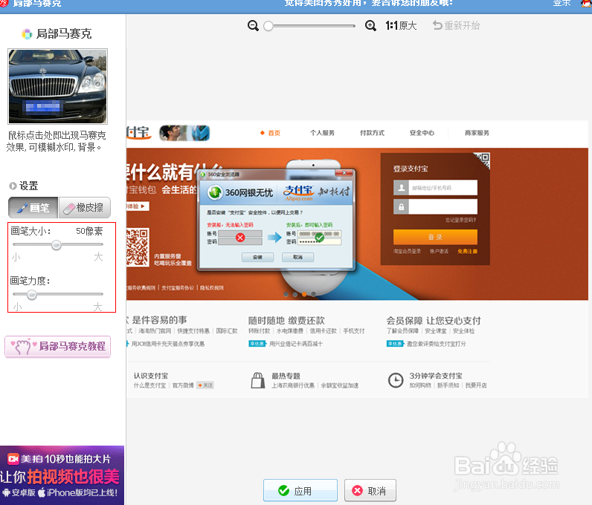Image resolution: width=592 pixels, height=505 pixels.
Task: Click the 官方微博 link
Action: [183, 385]
